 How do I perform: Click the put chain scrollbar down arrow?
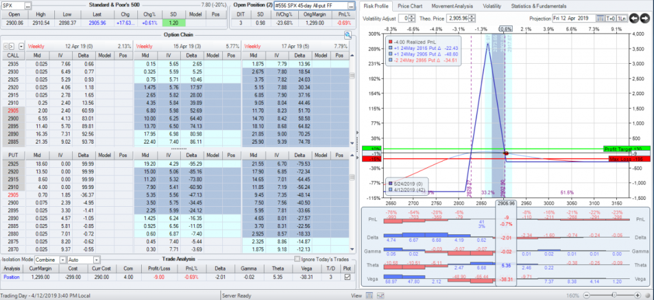(353, 249)
